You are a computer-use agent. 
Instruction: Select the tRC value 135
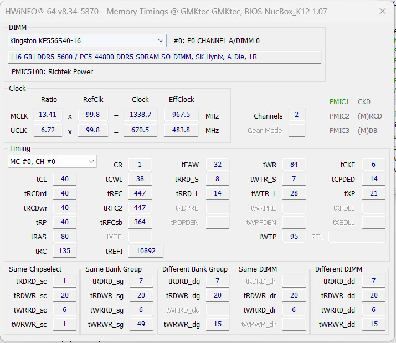click(x=65, y=251)
